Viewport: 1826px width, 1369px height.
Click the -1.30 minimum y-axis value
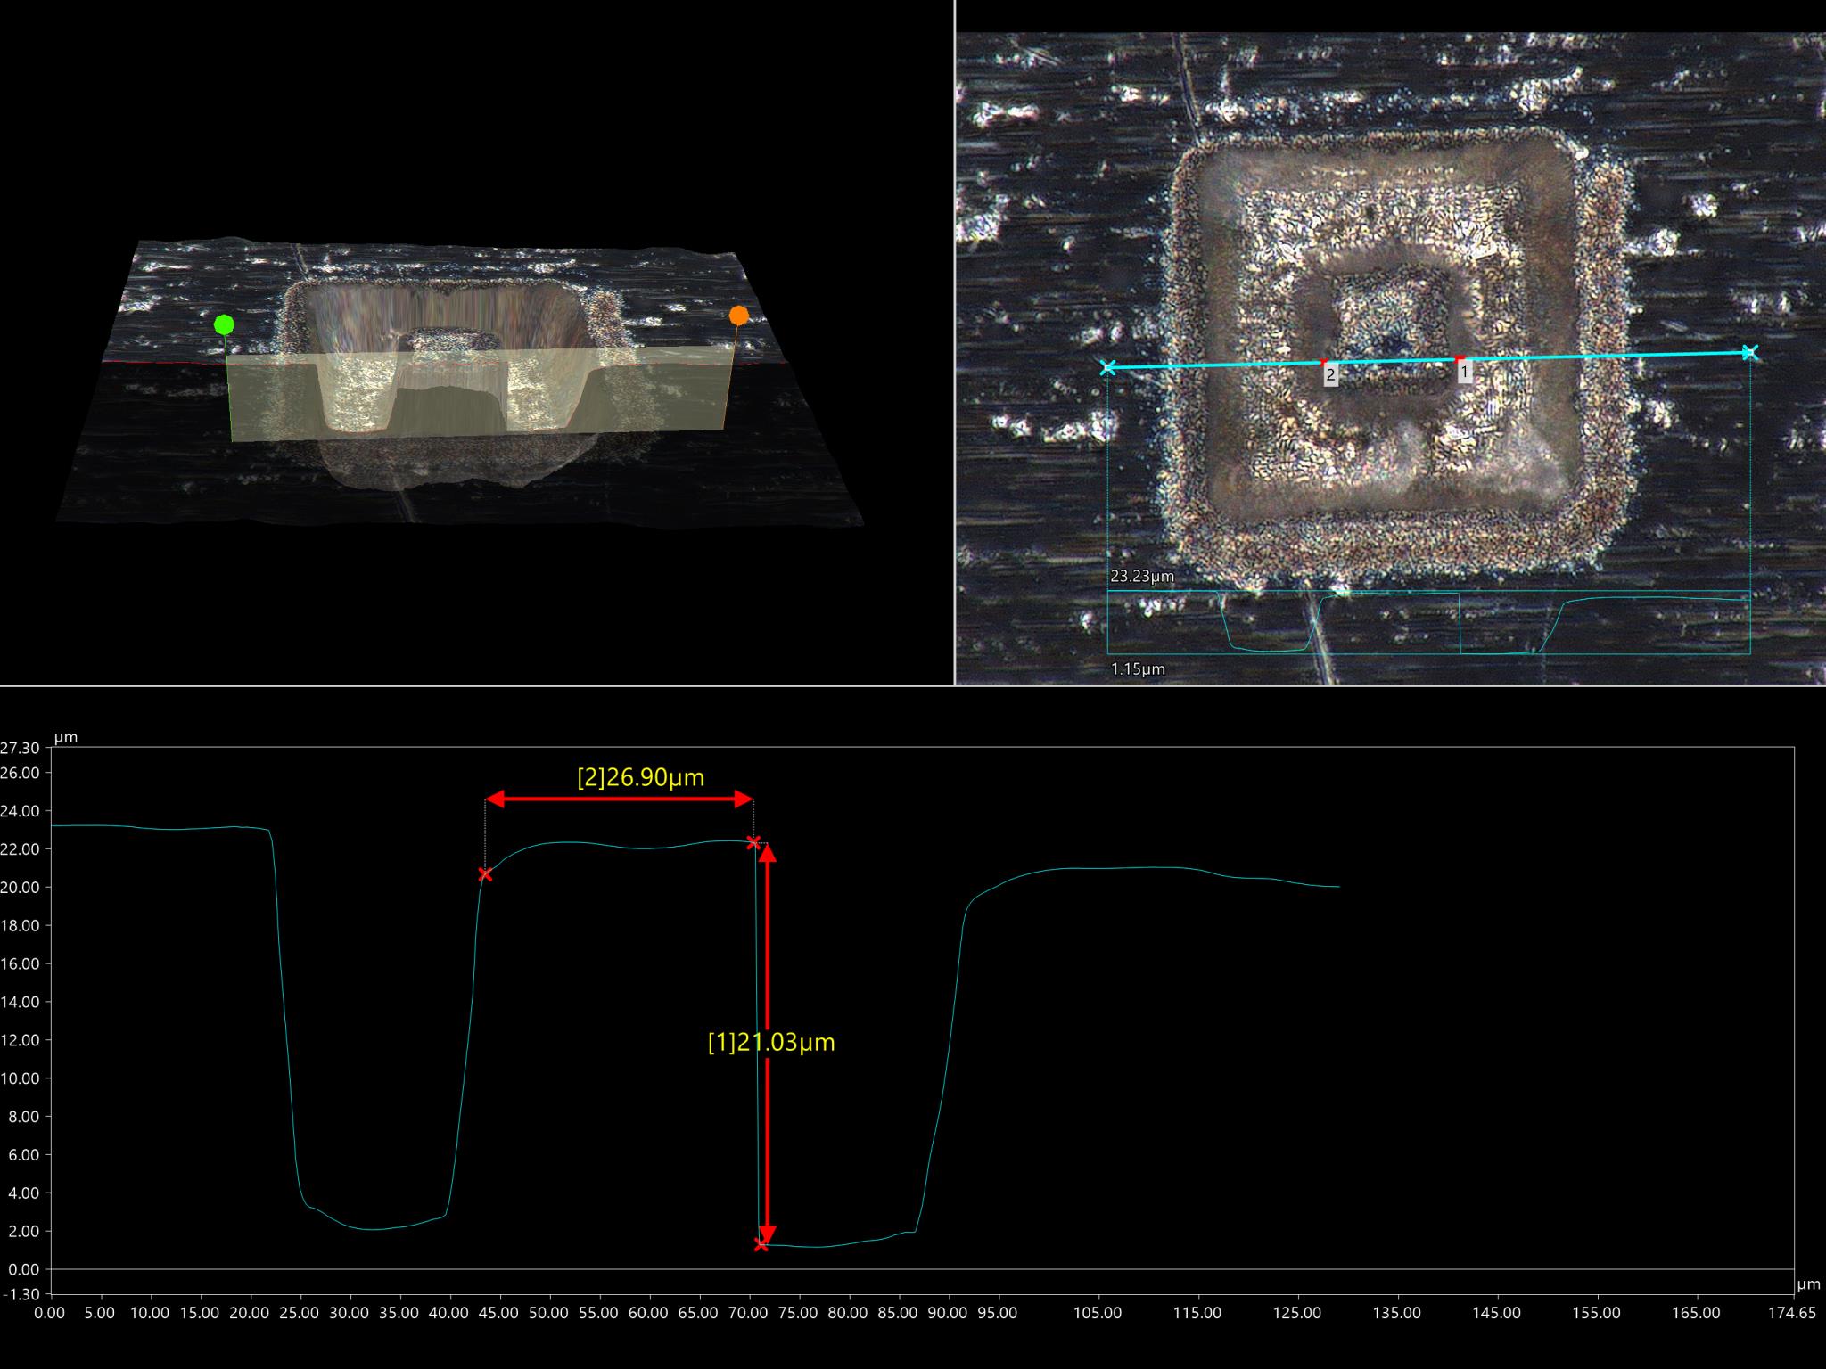21,1293
